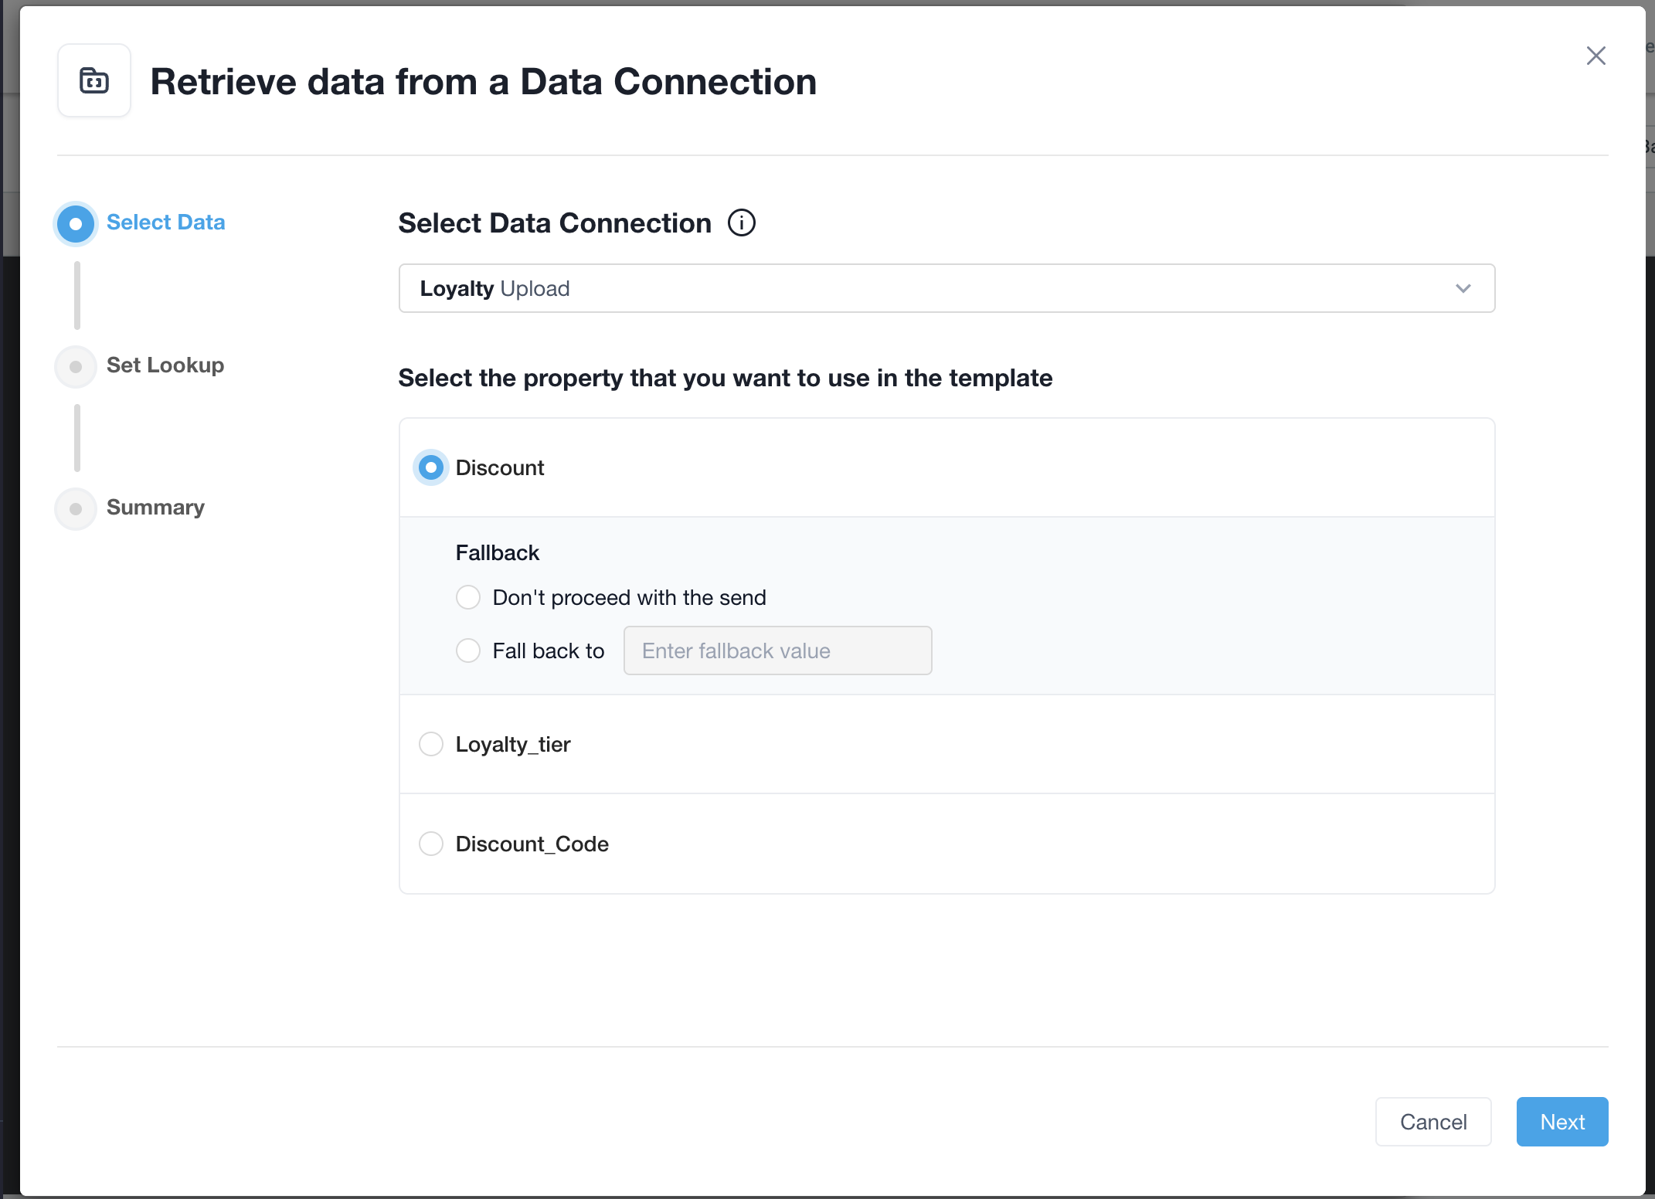The image size is (1655, 1199).
Task: Click the Summary step indicator circle
Action: [x=76, y=508]
